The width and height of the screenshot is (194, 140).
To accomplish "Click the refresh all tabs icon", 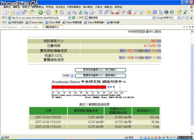I will point(86,12).
